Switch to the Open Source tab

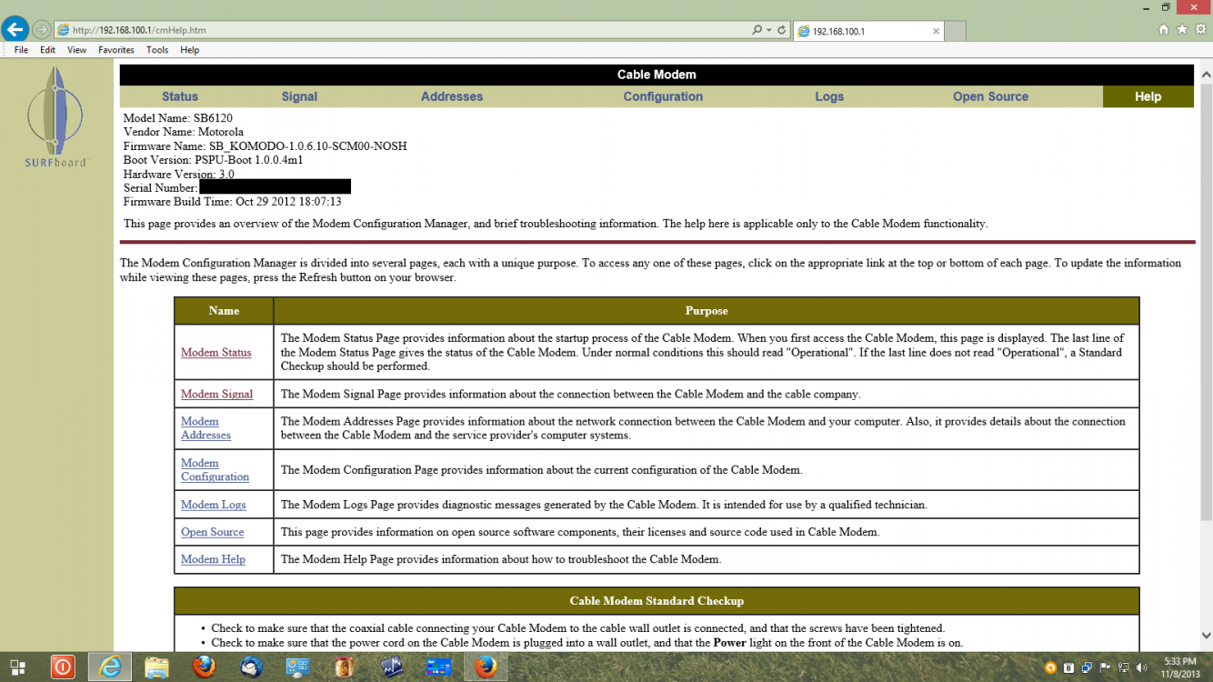(990, 96)
